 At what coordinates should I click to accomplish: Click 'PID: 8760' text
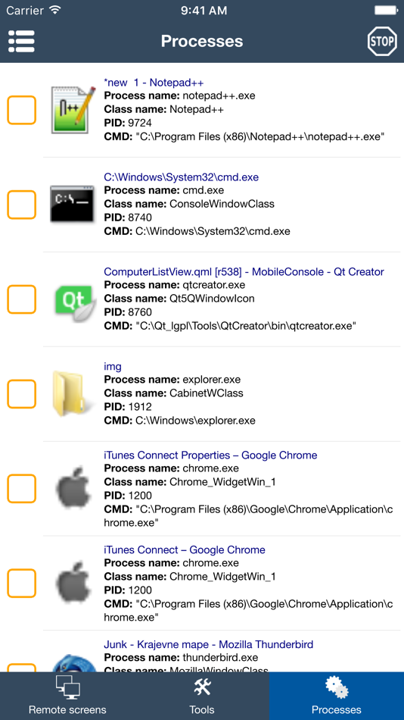pos(128,312)
